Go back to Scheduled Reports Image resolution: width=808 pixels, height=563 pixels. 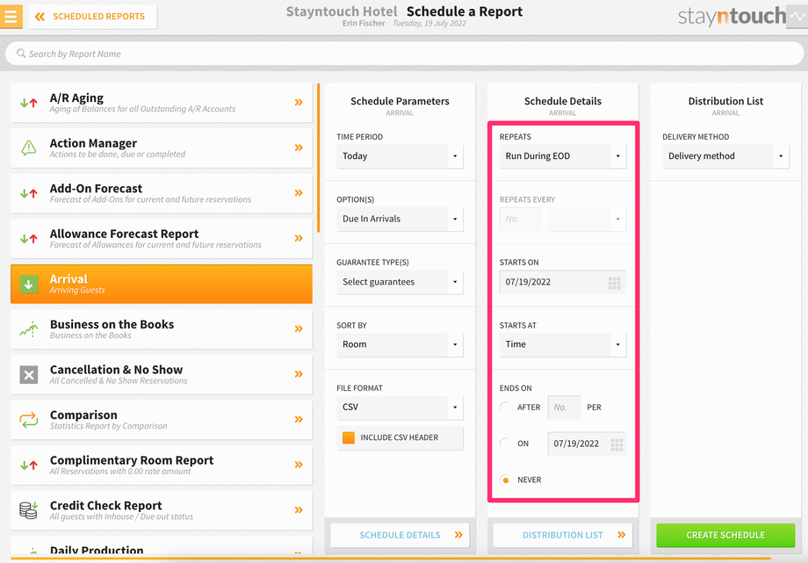pyautogui.click(x=93, y=17)
